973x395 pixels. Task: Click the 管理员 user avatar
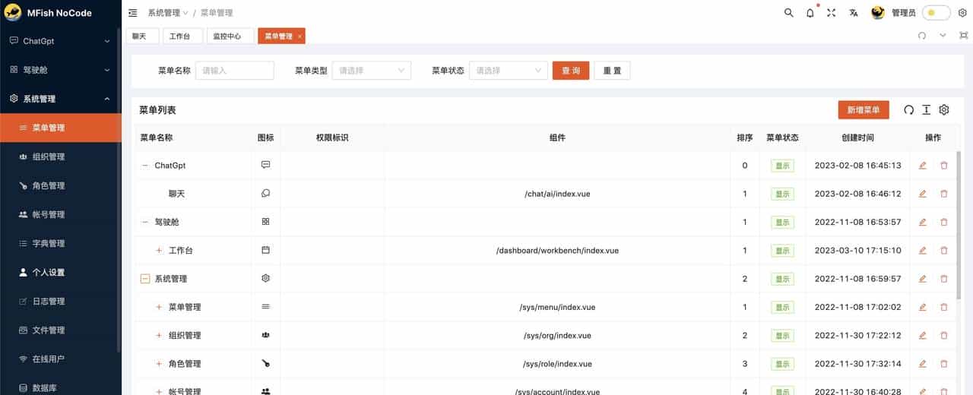coord(878,13)
